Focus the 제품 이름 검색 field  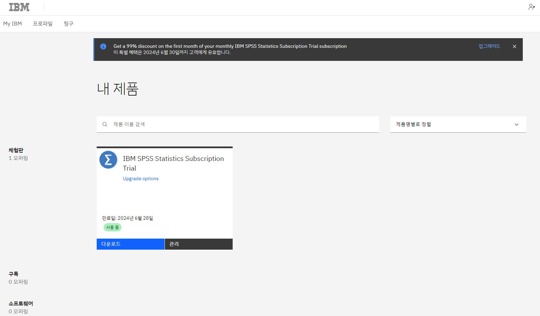(238, 124)
